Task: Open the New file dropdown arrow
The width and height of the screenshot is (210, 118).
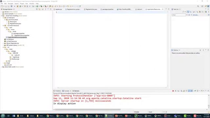Action: click(x=4, y=6)
